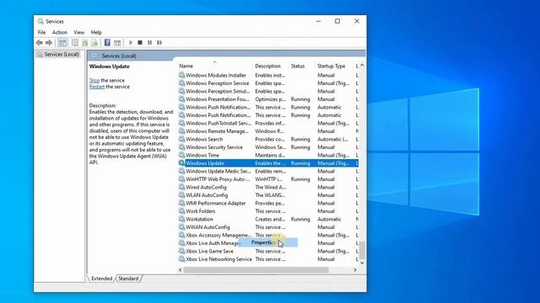Click the vertical scrollbar thumb
Screen dimensions: 540x303
362,251
